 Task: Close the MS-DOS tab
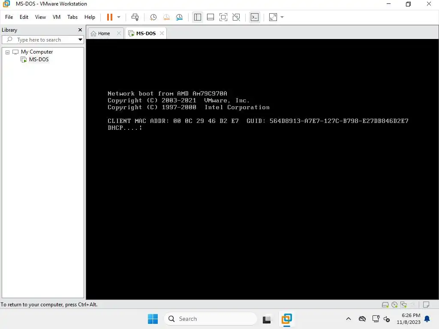[x=162, y=33]
